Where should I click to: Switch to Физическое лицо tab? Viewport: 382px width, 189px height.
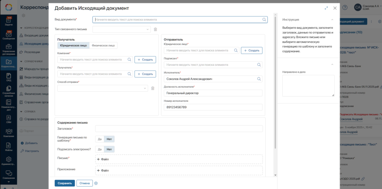pyautogui.click(x=103, y=45)
